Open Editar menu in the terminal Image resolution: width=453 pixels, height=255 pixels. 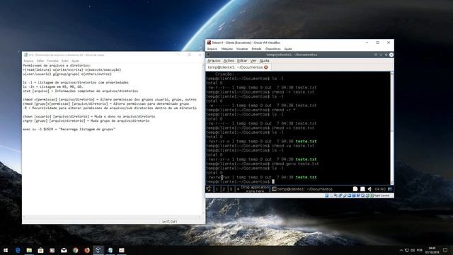(x=242, y=61)
